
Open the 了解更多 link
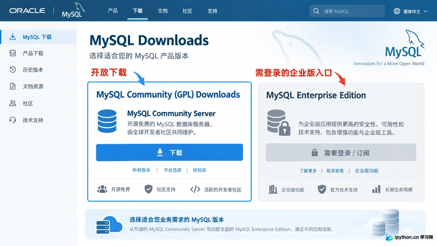tap(308, 171)
